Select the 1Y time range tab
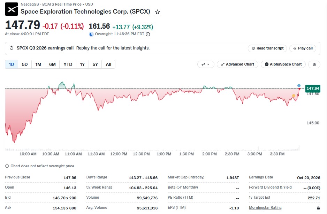This screenshot has width=327, height=214. click(x=82, y=64)
